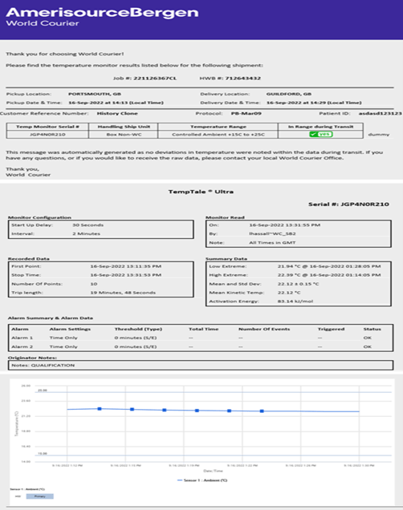Viewport: 403px width, 510px height.
Task: Click the 'In Range during Transit' header
Action: (320, 127)
